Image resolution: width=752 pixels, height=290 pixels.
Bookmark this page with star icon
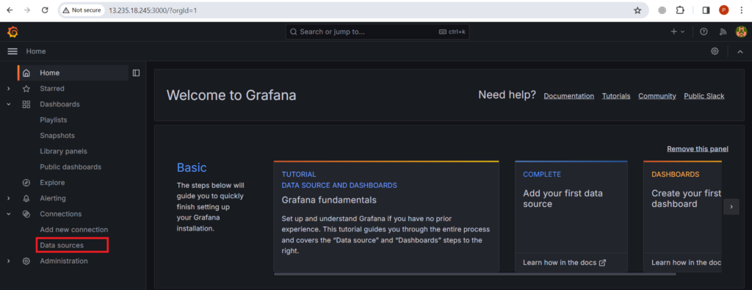[x=637, y=10]
